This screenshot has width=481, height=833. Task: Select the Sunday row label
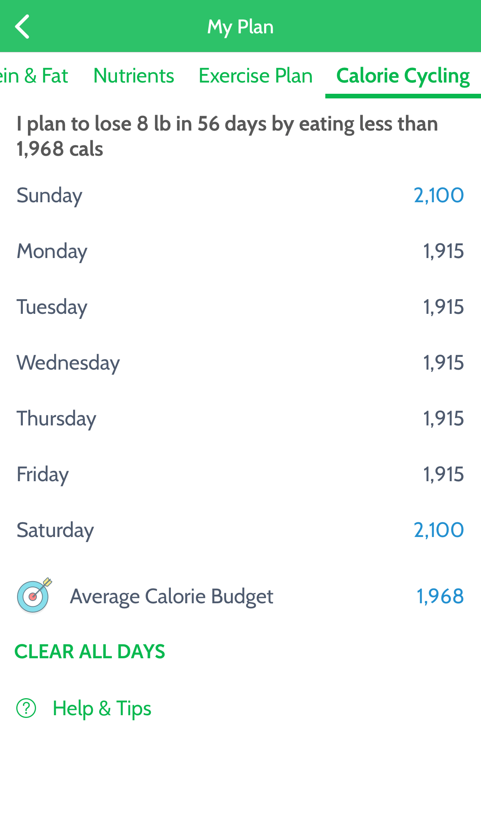(50, 195)
